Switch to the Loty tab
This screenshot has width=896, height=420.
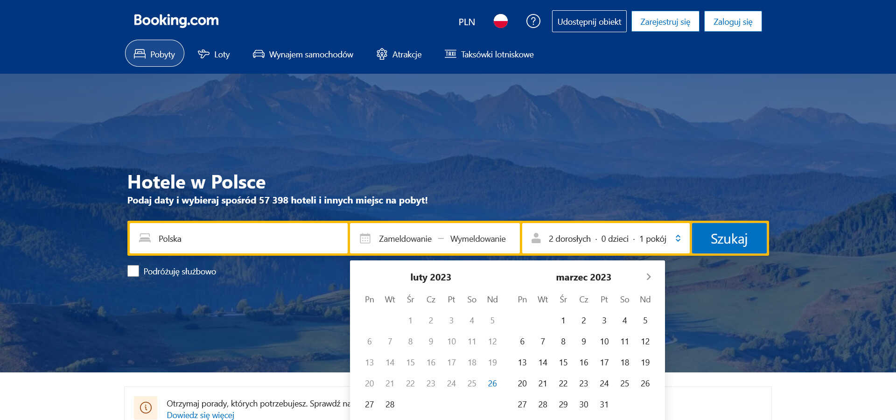(x=214, y=54)
